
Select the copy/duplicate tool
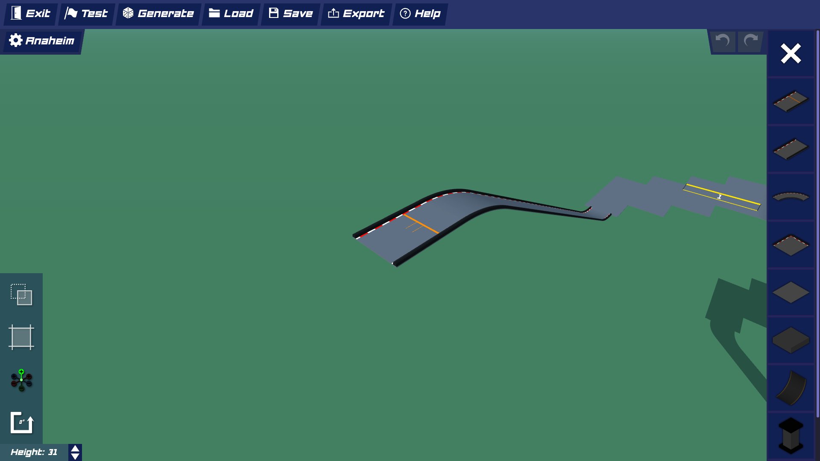coord(21,295)
